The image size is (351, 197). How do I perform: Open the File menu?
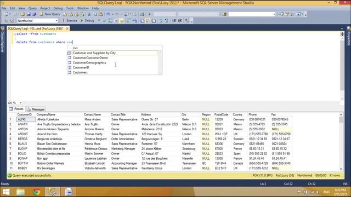pos(4,8)
